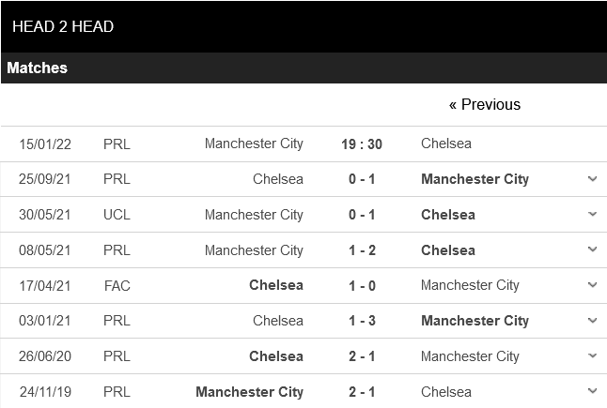Viewport: 607px width, 408px height.
Task: Expand the 17/04/21 FAC match chevron
Action: tap(592, 285)
